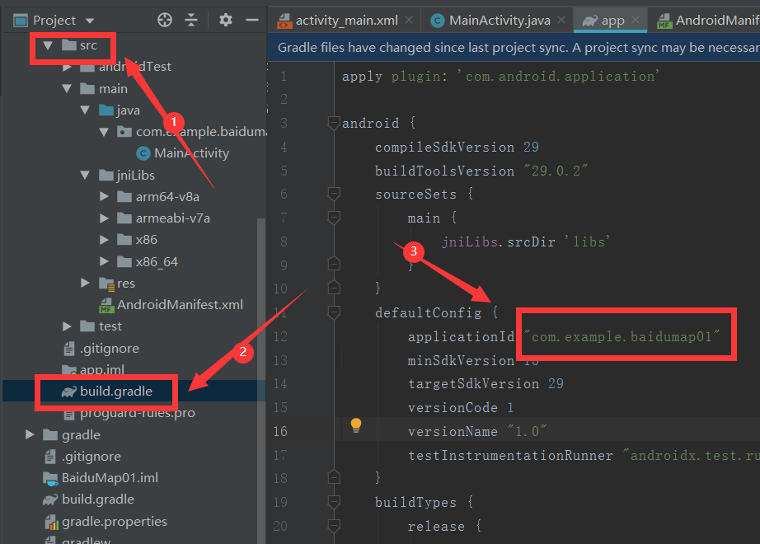Click the gradle.properties file icon
The height and width of the screenshot is (544, 760).
tap(51, 522)
